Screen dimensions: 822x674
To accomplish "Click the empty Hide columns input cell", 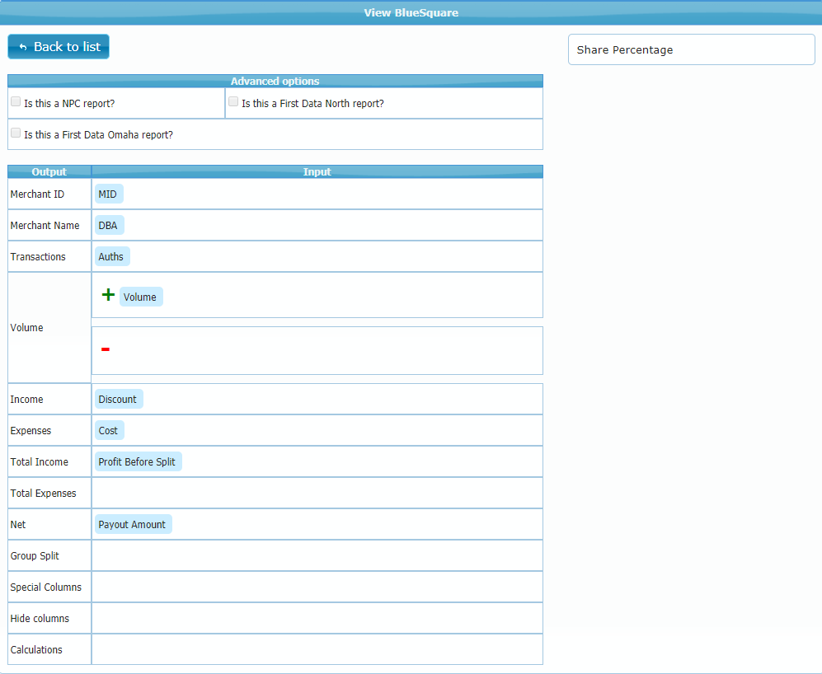I will (x=317, y=619).
